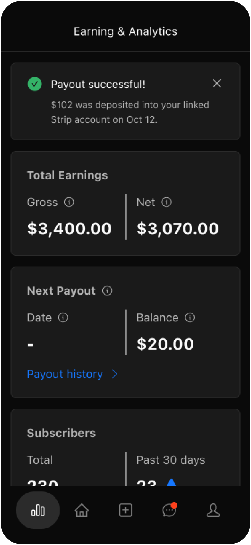This screenshot has width=251, height=545.
Task: Select the Net earnings amount $3,070.00
Action: (x=177, y=228)
